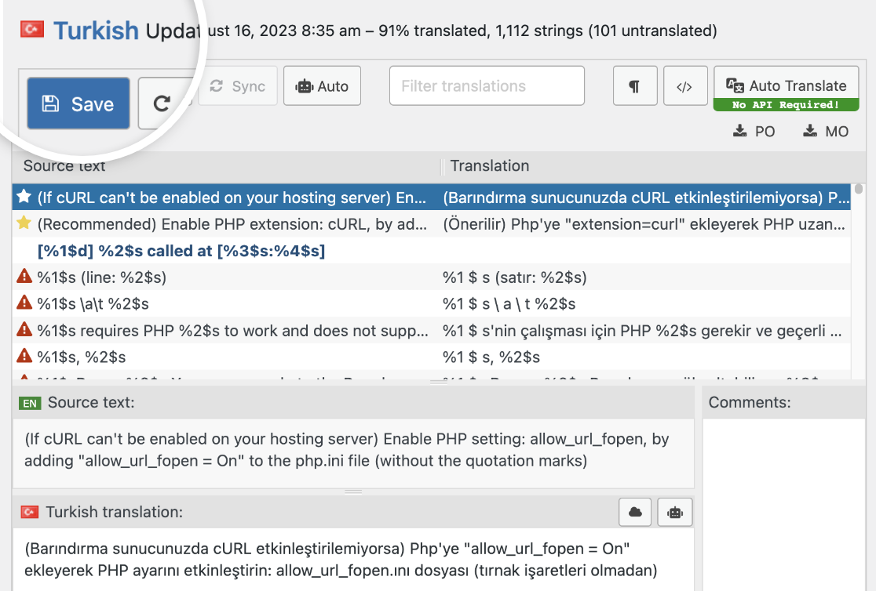Click the robot icon in Turkish translation header
The height and width of the screenshot is (591, 876).
coord(675,512)
